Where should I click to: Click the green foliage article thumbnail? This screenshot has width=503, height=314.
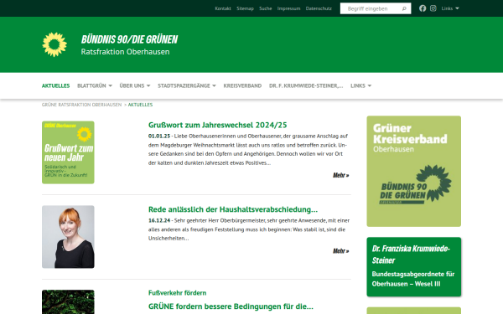pos(68,301)
